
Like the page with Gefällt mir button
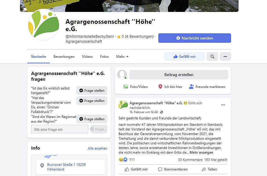[184, 57]
